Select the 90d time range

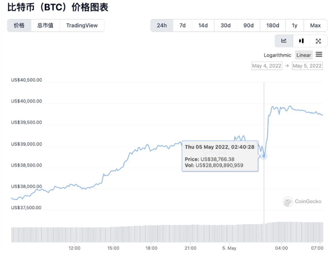pos(248,25)
